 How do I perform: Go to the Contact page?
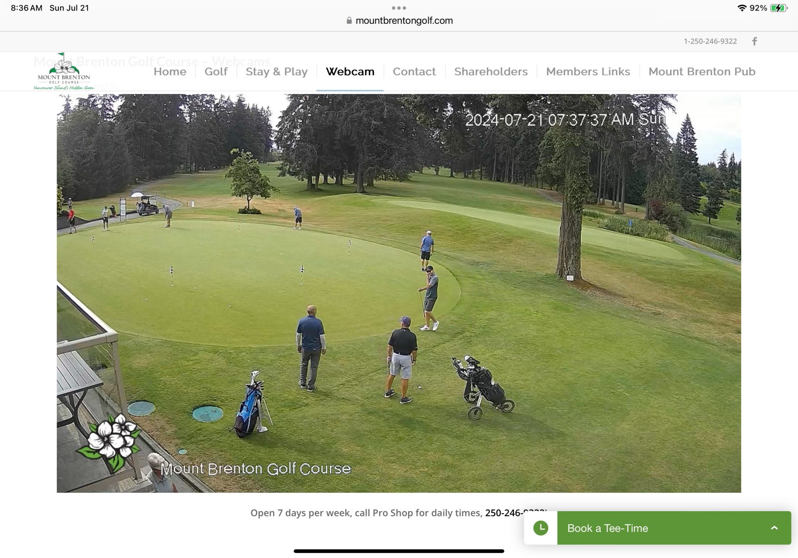(x=414, y=71)
